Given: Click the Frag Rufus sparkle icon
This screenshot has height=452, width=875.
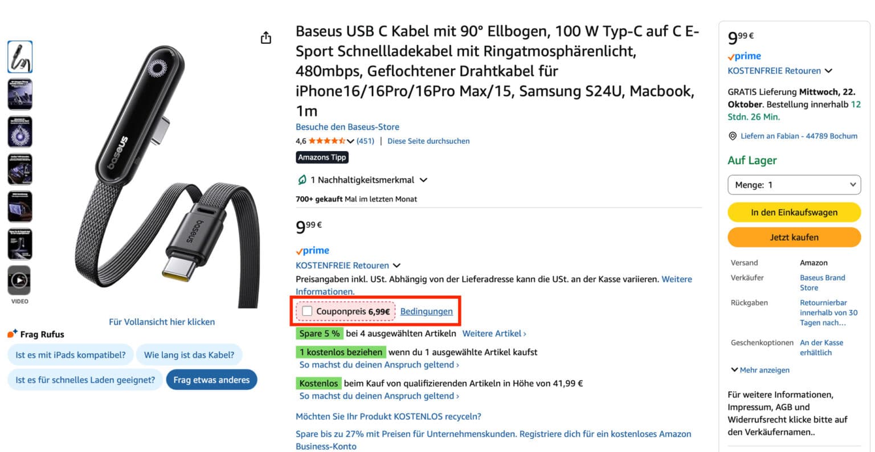Looking at the screenshot, I should pyautogui.click(x=10, y=333).
